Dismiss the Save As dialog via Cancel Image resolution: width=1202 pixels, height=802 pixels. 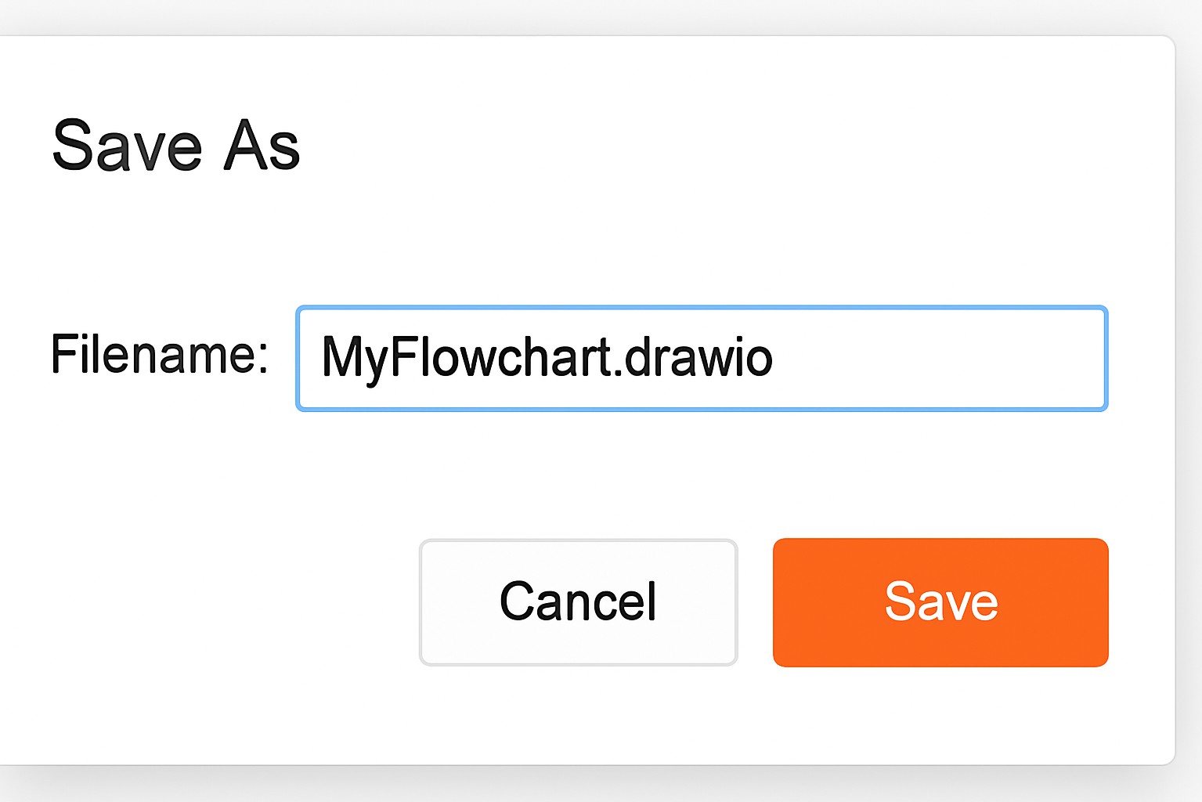pyautogui.click(x=578, y=602)
